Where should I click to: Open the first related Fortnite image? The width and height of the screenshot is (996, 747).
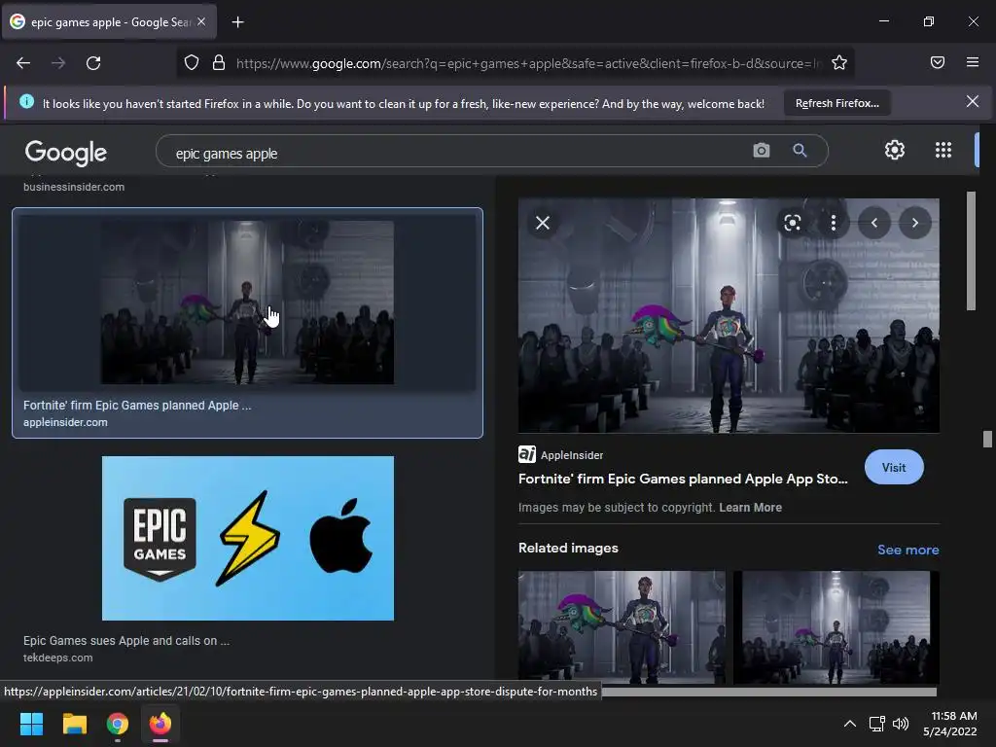622,627
